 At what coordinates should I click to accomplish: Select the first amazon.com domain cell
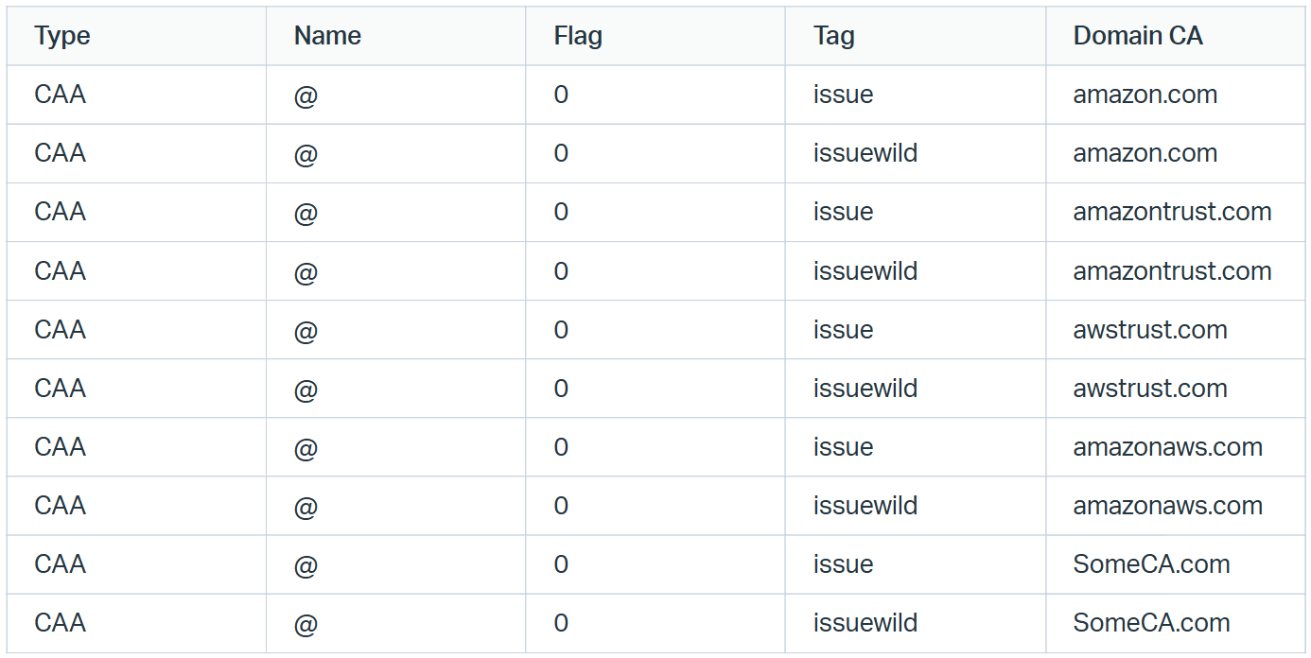(1145, 95)
